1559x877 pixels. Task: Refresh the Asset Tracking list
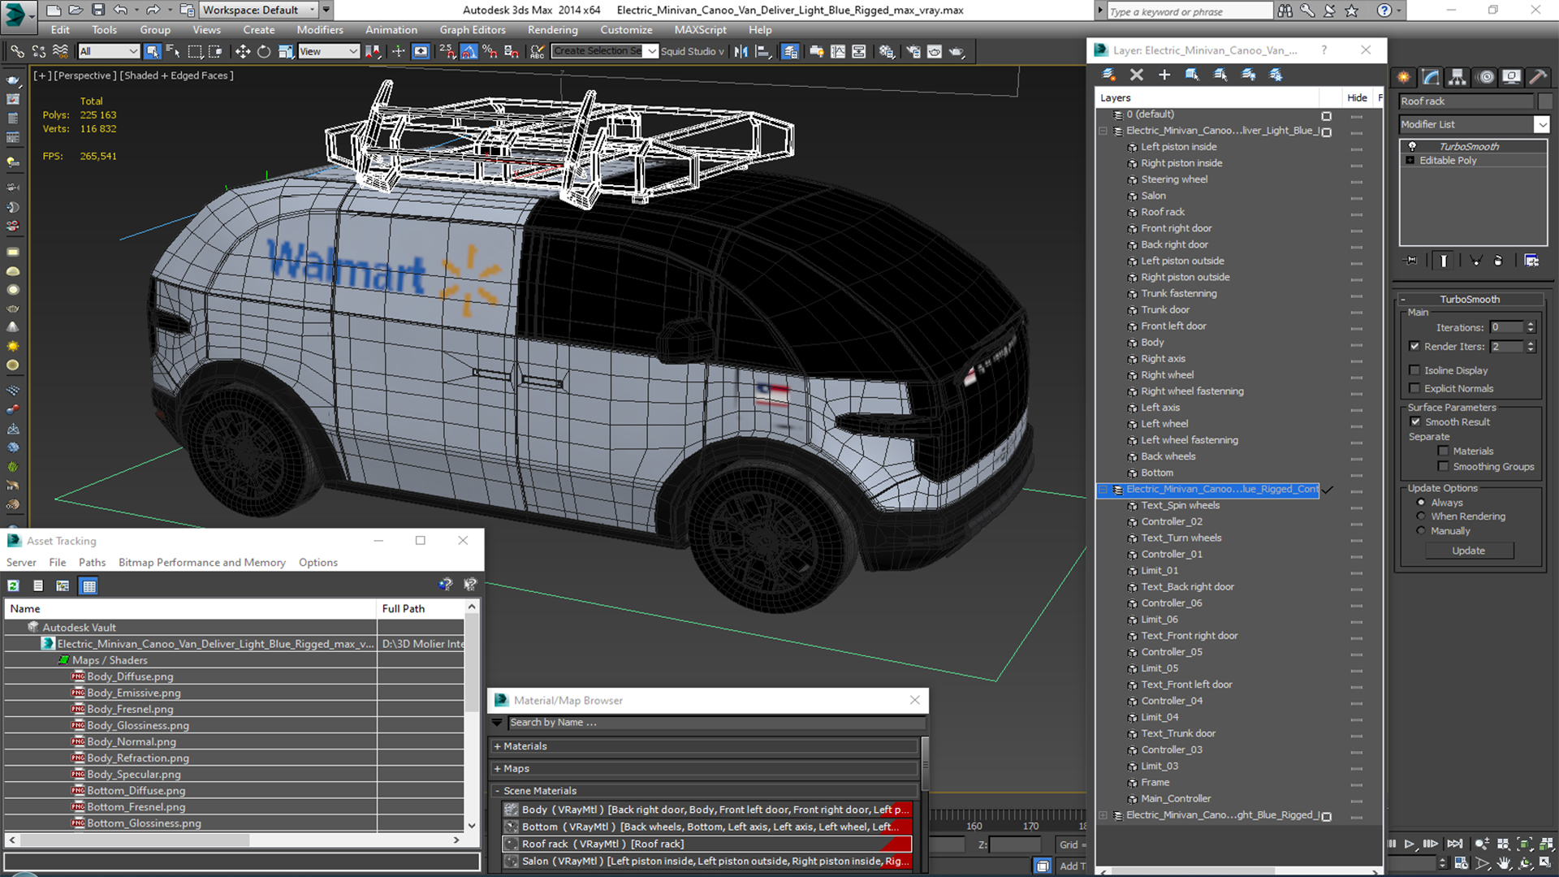(x=14, y=585)
